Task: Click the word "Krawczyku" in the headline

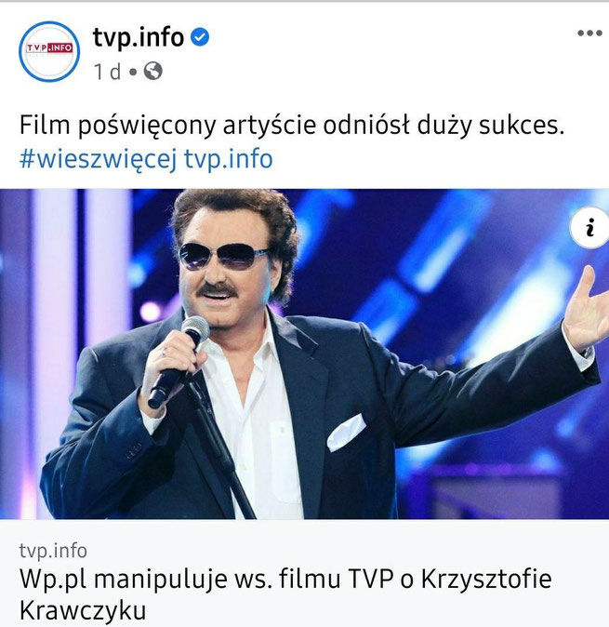Action: (83, 610)
